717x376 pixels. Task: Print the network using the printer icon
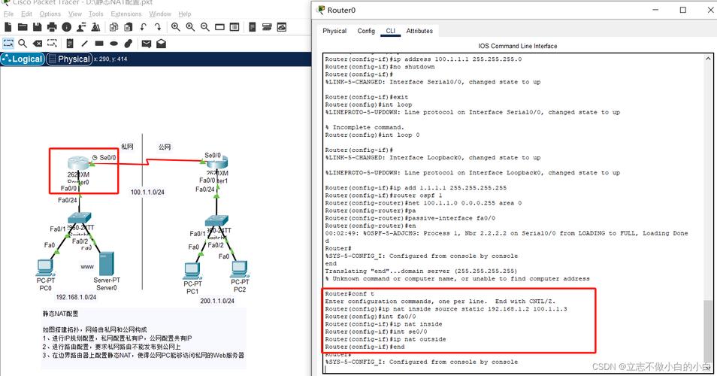click(52, 27)
